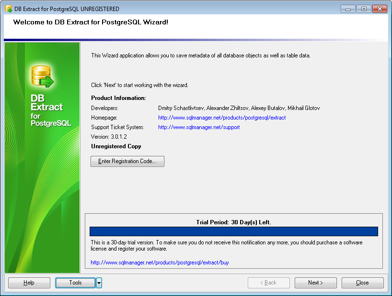Click Next to start the wizard
The image size is (392, 296).
coord(315,283)
